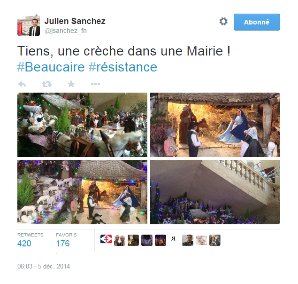Image resolution: width=298 pixels, height=284 pixels.
Task: View the 176 favoris list
Action: (66, 241)
